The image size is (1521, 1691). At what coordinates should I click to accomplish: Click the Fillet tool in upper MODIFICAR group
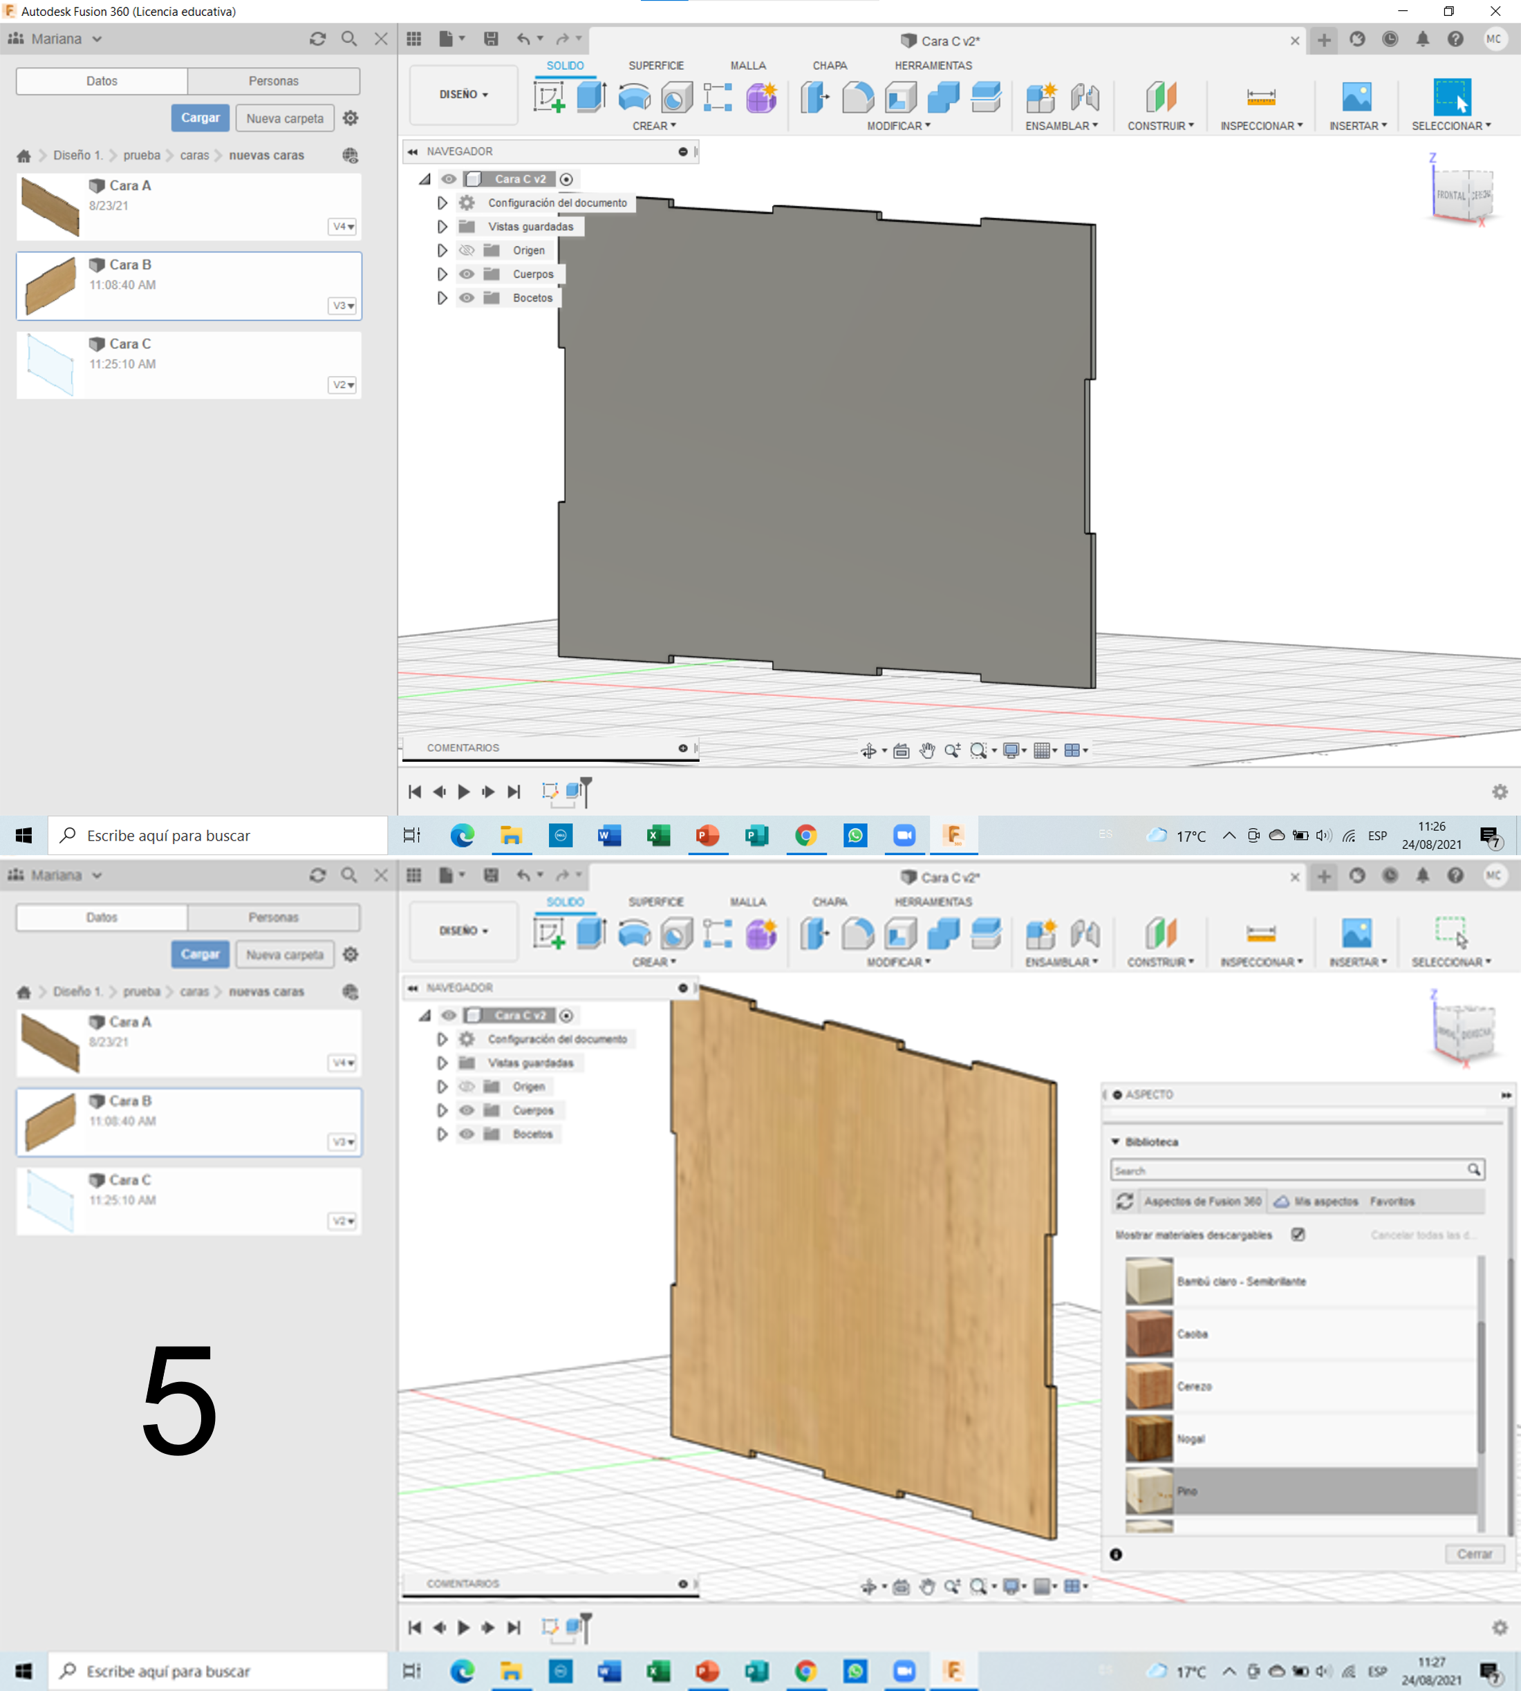click(x=857, y=97)
